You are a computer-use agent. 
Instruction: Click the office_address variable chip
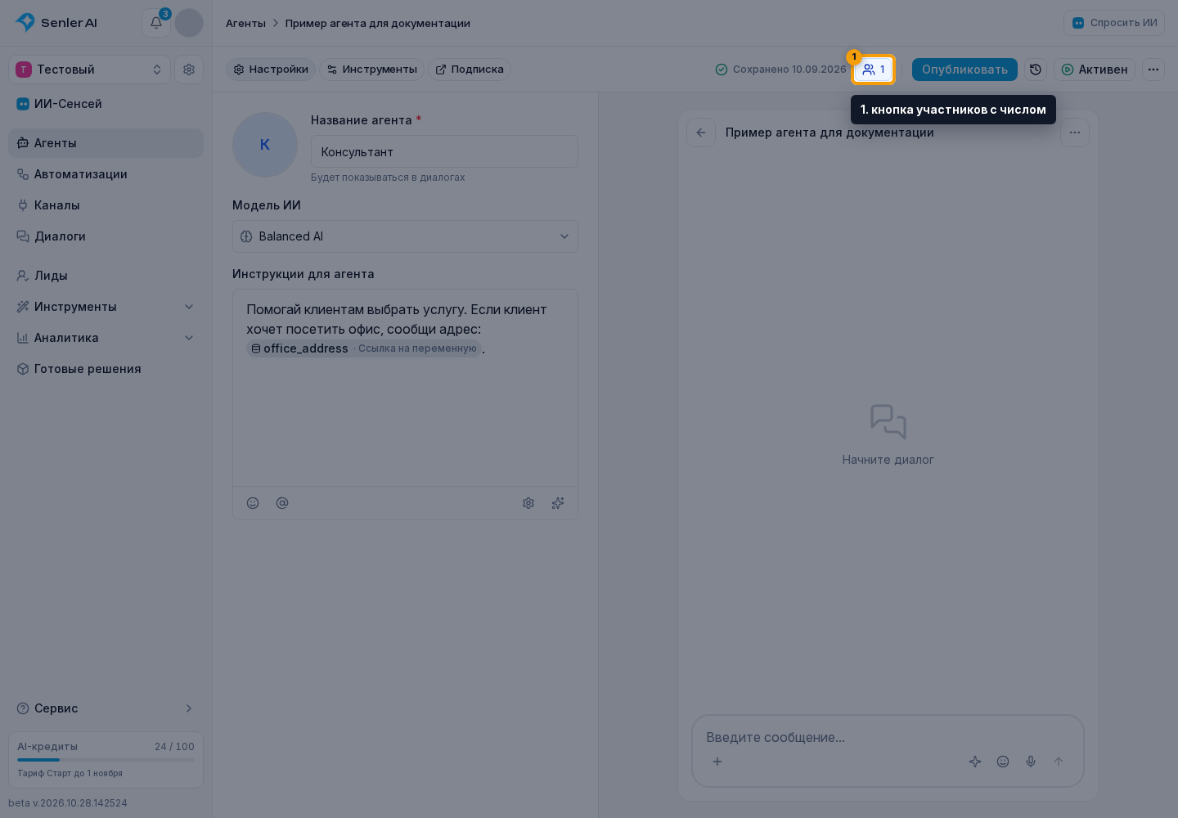tap(364, 348)
